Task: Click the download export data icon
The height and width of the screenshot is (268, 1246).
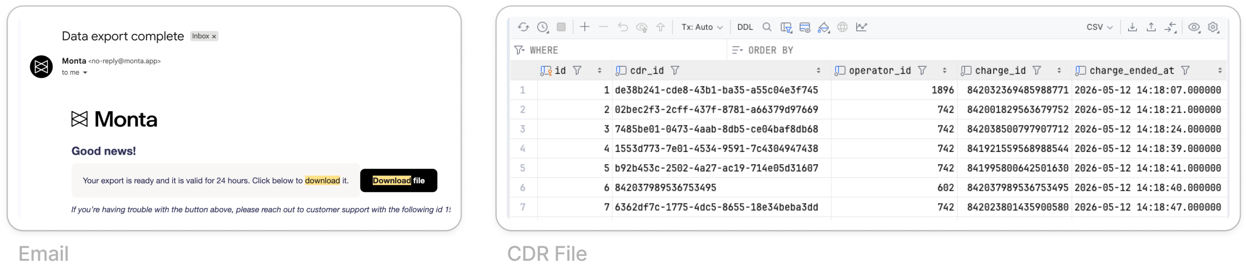Action: (1132, 27)
